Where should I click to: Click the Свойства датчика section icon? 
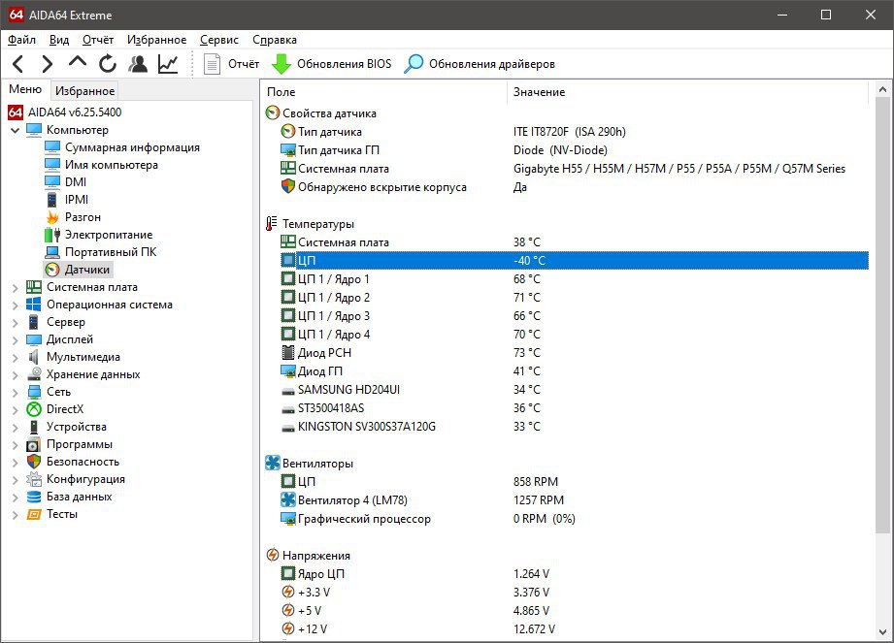coord(273,113)
